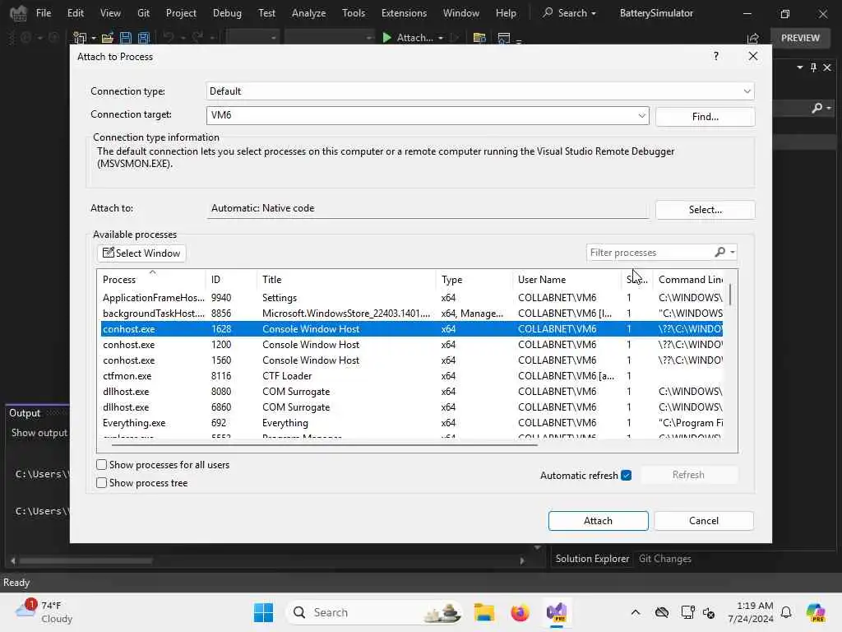
Task: Click the process list vertical scrollbar
Action: 730,295
